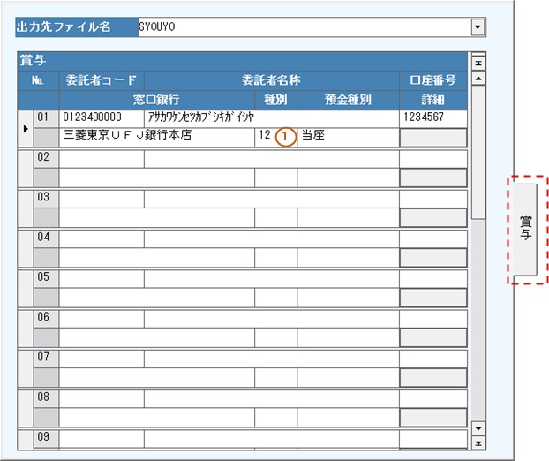The image size is (549, 461).
Task: Click the circled 1 marker next to 種別
Action: pyautogui.click(x=284, y=137)
